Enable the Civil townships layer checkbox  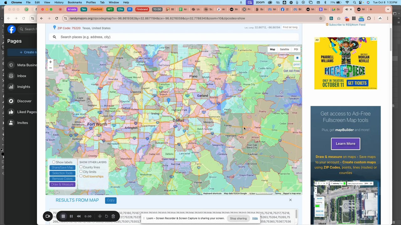81,176
